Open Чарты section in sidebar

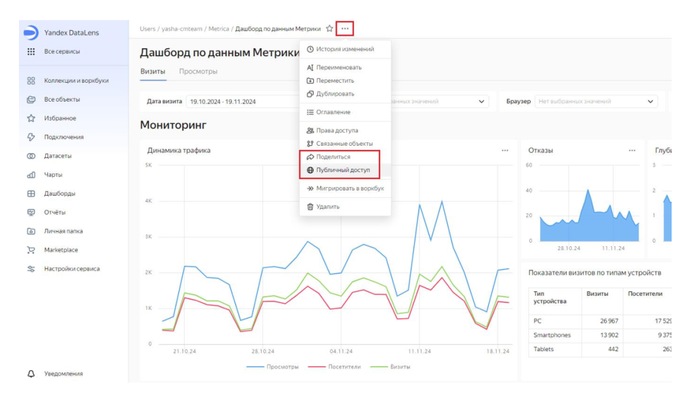coord(53,175)
